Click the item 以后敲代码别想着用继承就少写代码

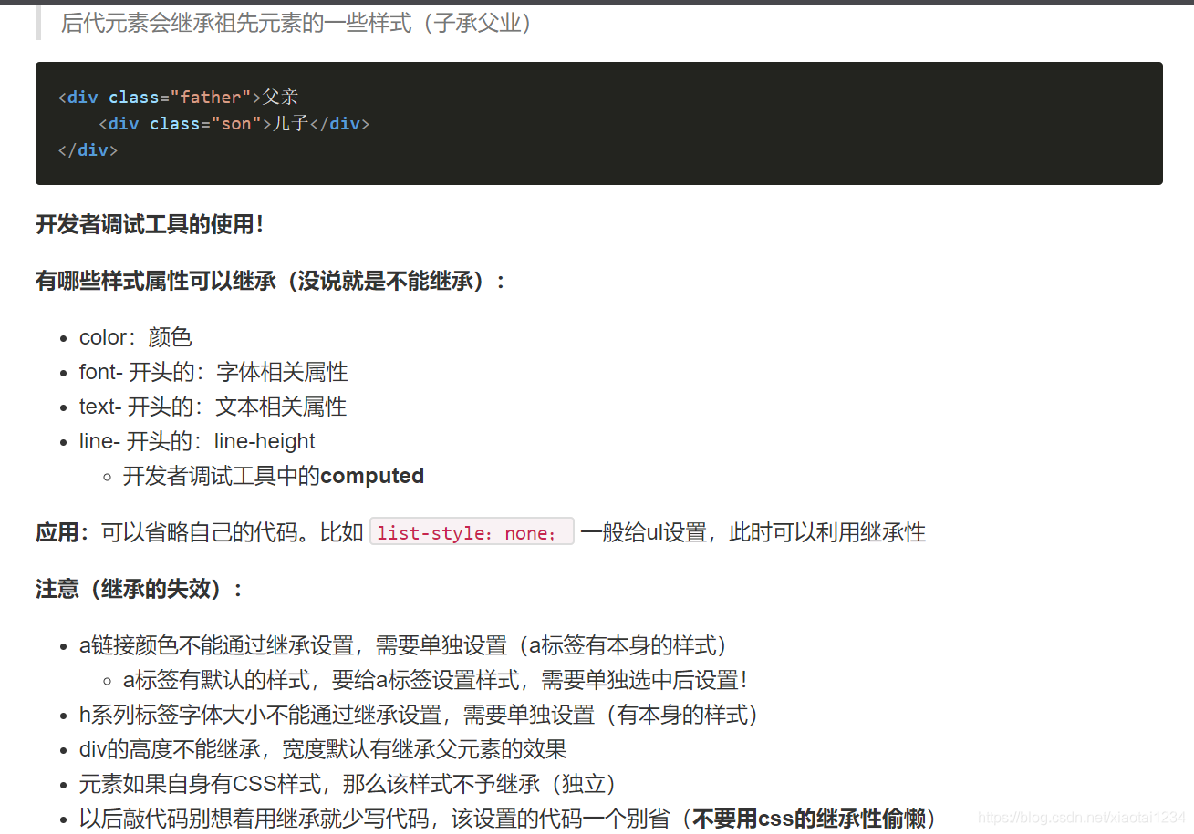tap(509, 819)
